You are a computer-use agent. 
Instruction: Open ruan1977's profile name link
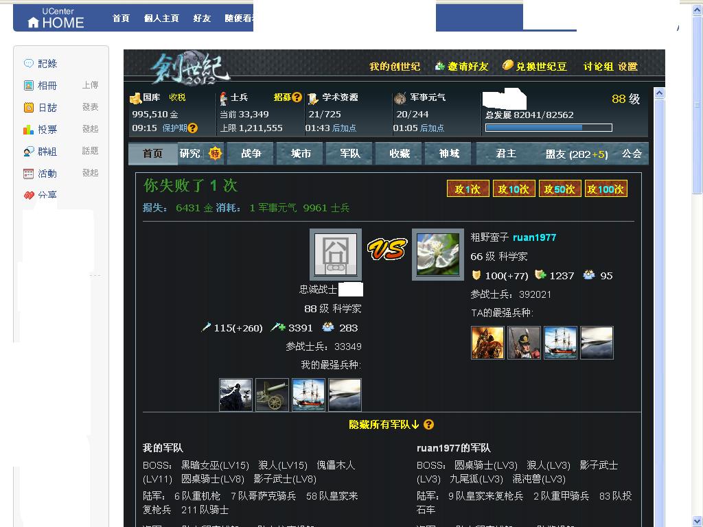534,237
